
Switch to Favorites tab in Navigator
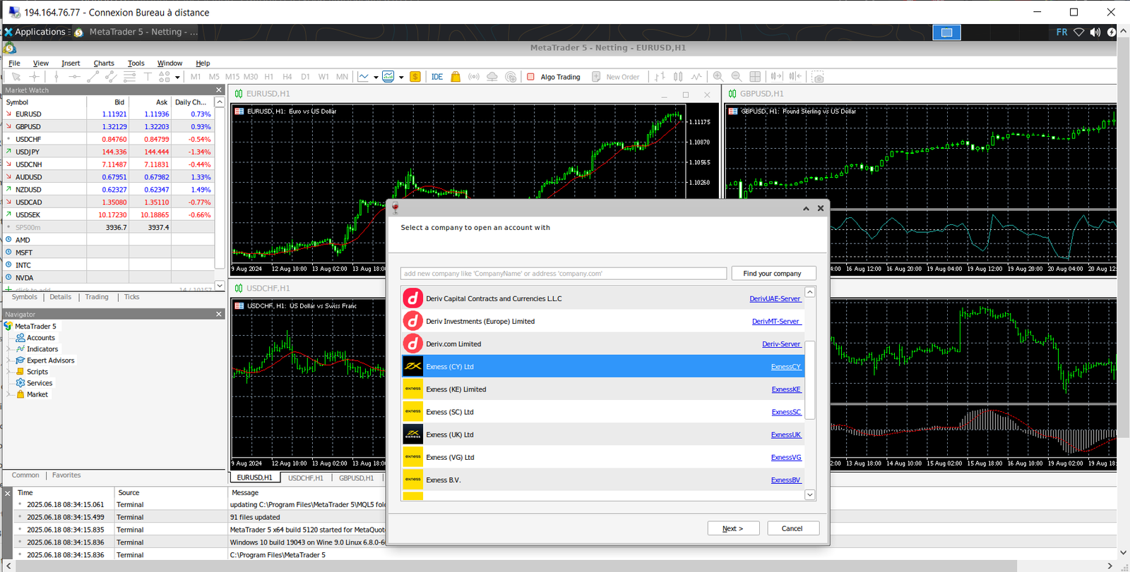[66, 475]
